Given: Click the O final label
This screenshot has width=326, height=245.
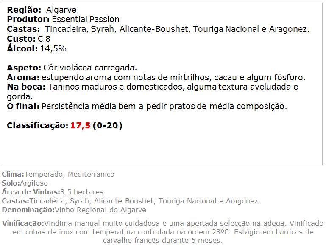Looking at the screenshot, I should click(23, 106).
